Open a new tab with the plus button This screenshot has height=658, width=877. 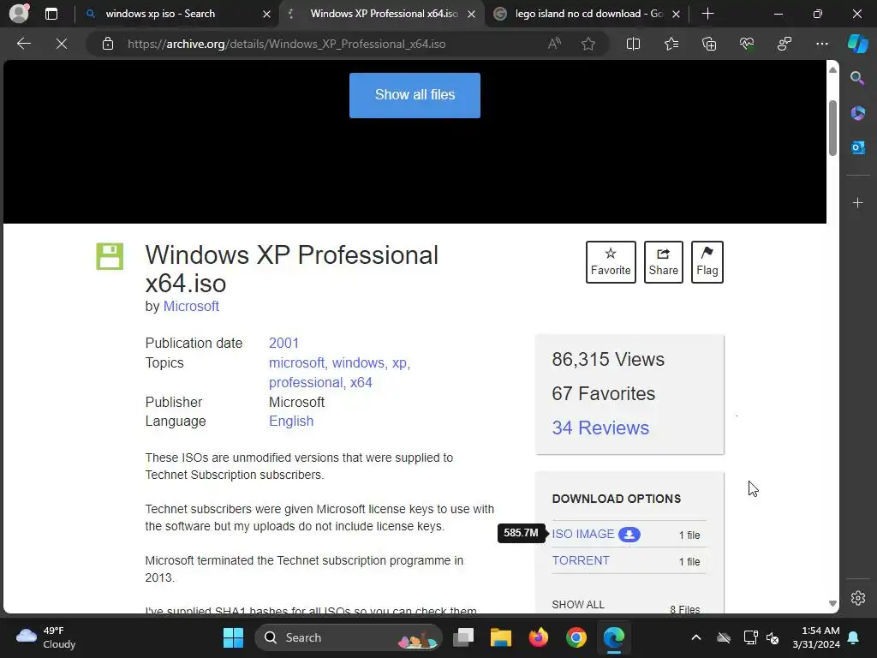click(707, 14)
